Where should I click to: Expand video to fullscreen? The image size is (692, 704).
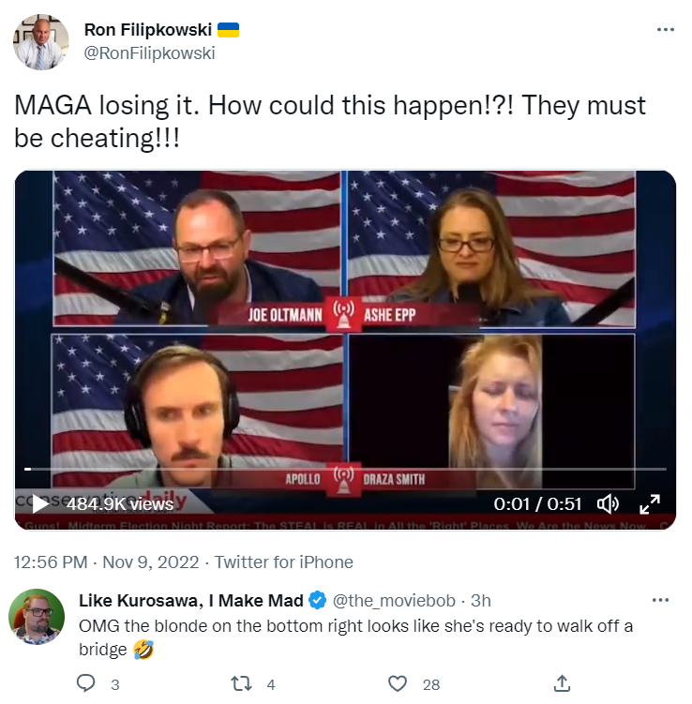pyautogui.click(x=650, y=503)
